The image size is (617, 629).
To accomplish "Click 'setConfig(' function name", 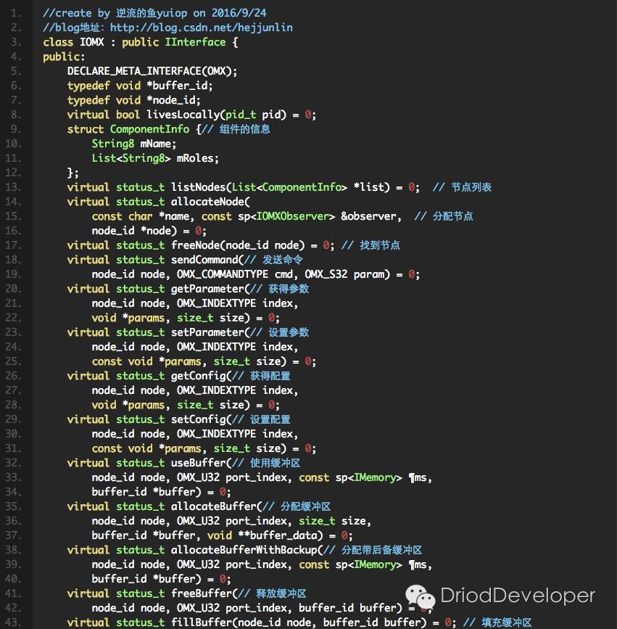I will [202, 419].
